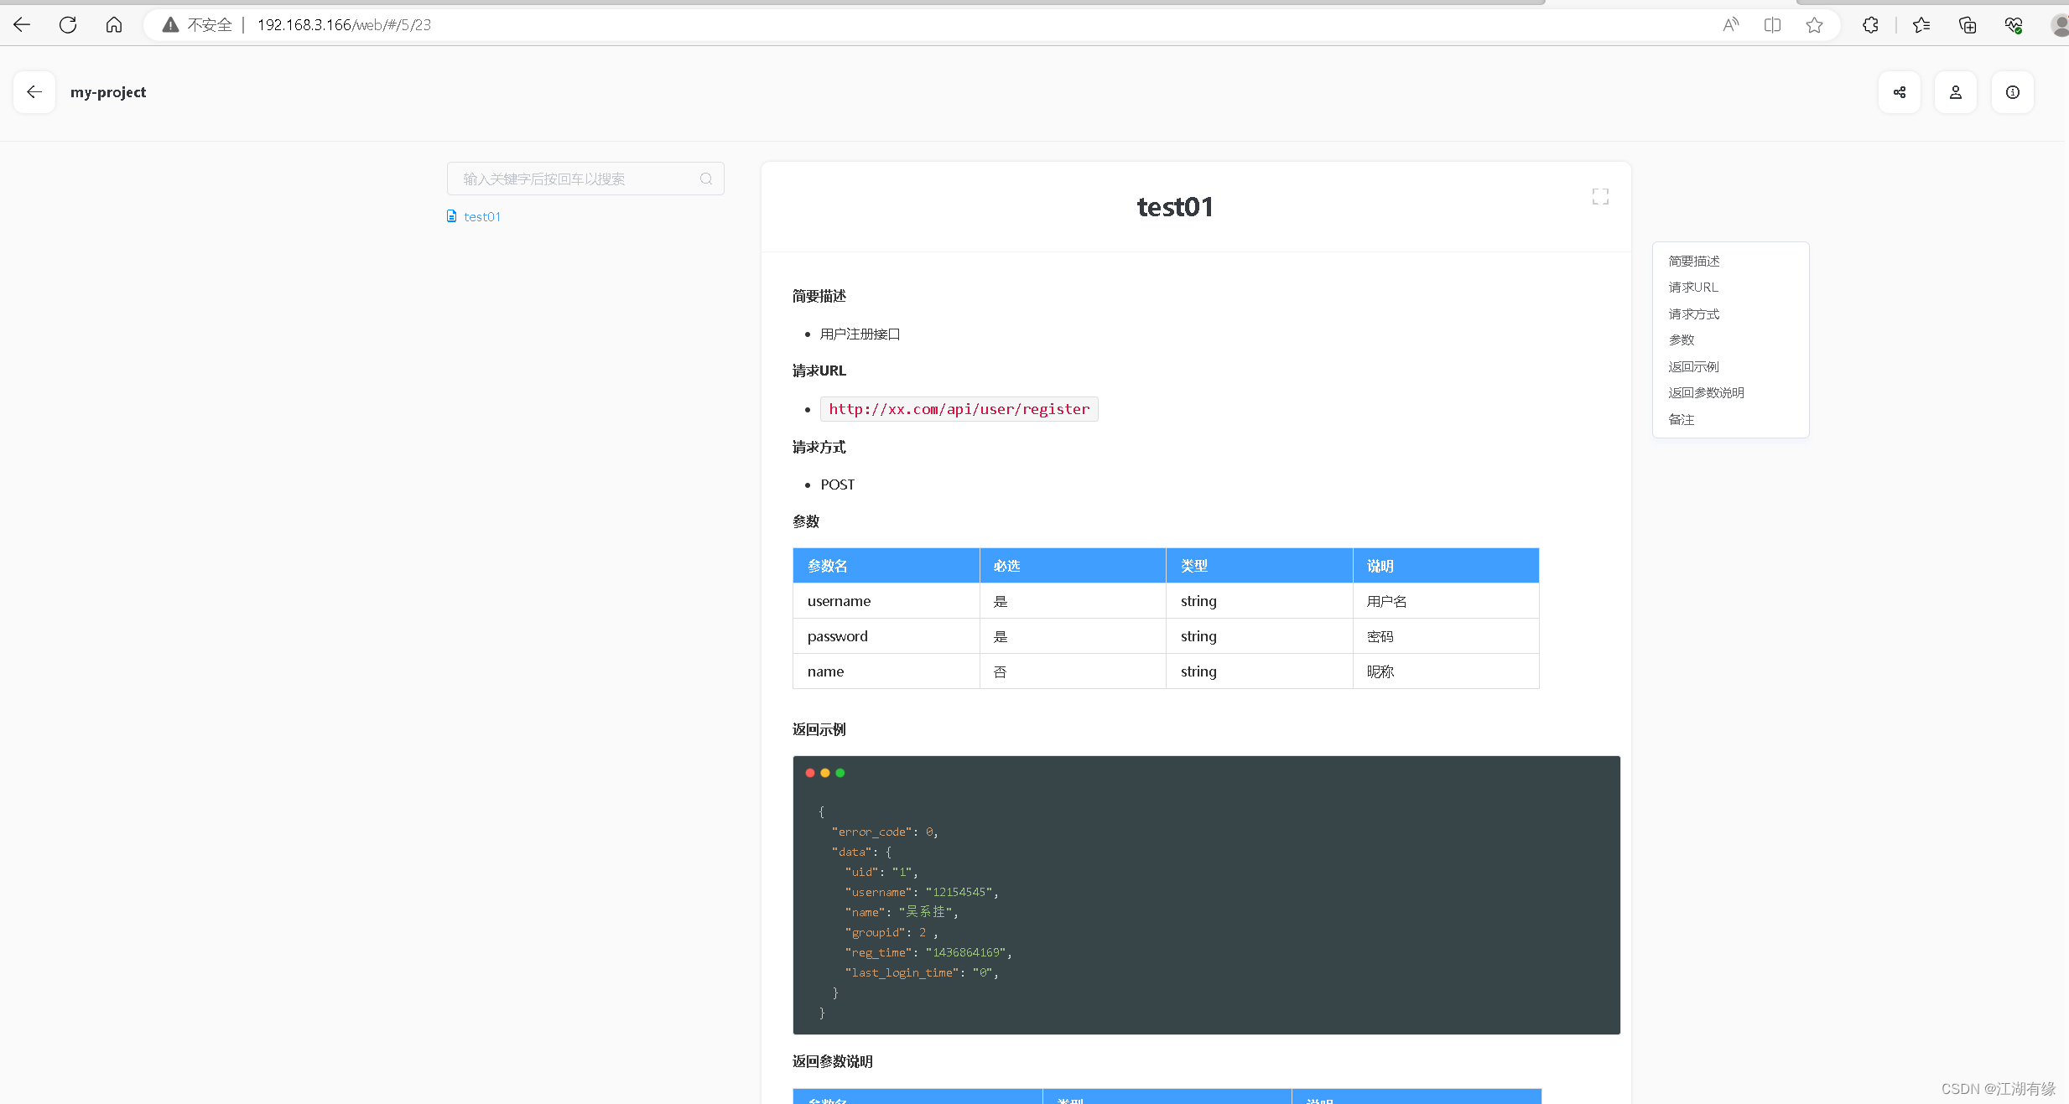Click the 用户名 description cell

click(x=1446, y=601)
